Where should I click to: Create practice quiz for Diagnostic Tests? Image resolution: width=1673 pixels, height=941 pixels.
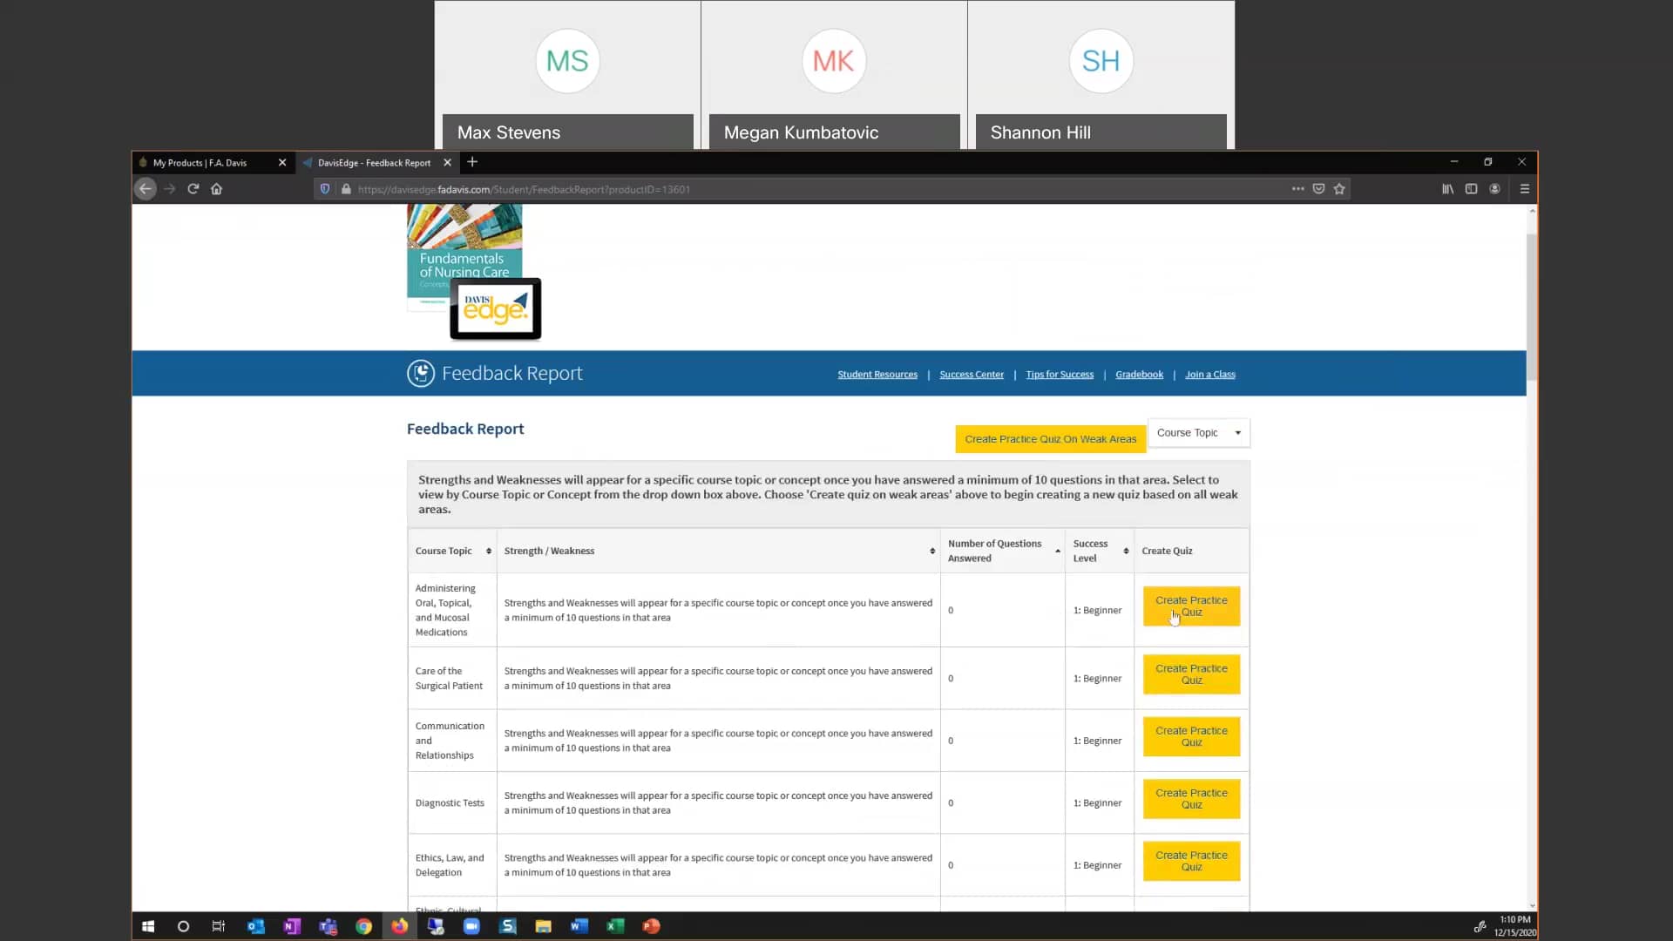[1191, 799]
